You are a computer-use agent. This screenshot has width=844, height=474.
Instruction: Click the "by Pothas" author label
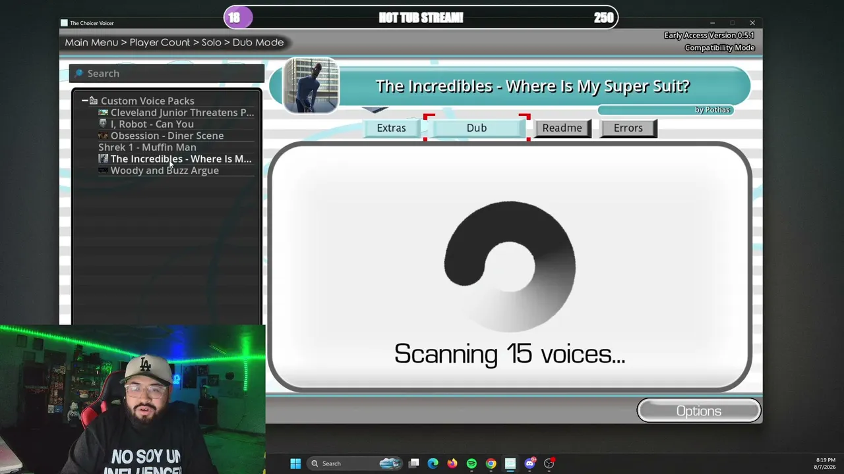tap(712, 110)
